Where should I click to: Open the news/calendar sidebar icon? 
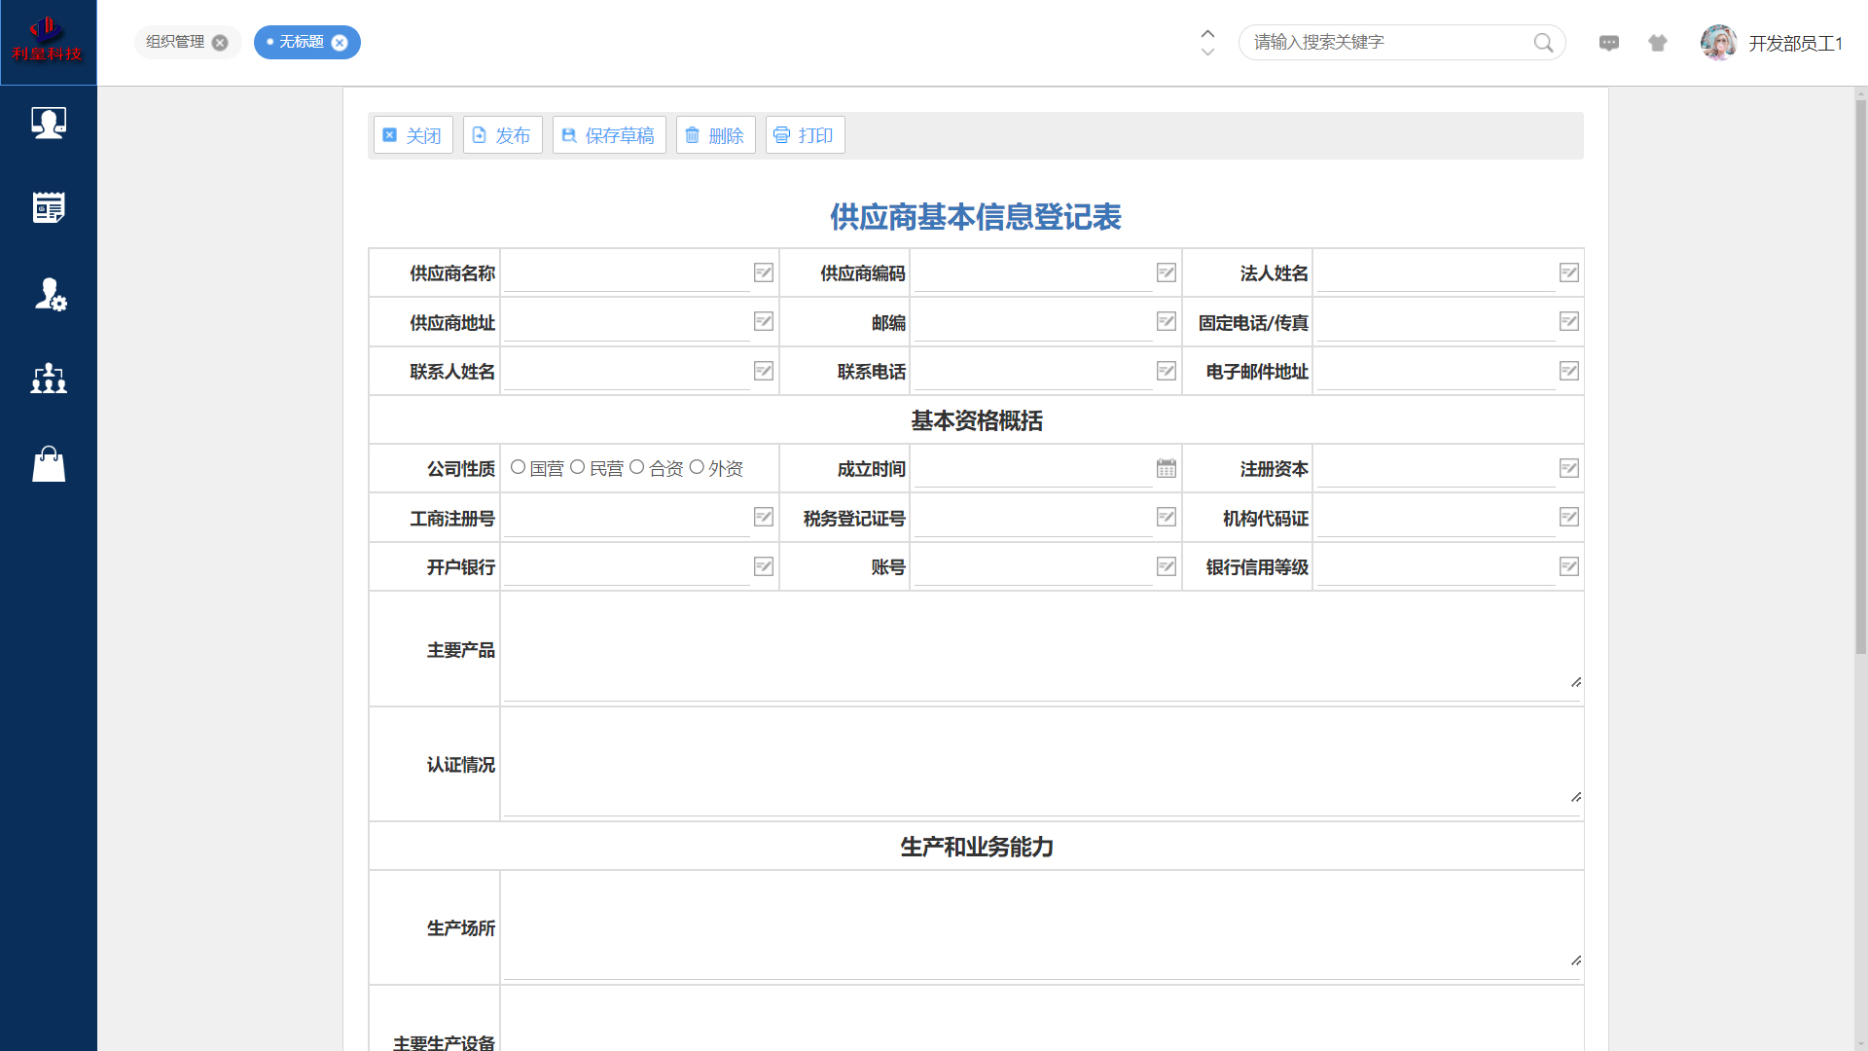pyautogui.click(x=49, y=207)
